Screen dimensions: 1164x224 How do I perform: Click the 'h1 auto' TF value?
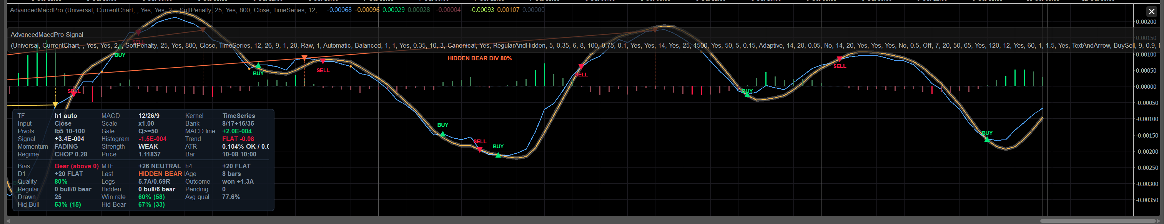click(x=66, y=116)
